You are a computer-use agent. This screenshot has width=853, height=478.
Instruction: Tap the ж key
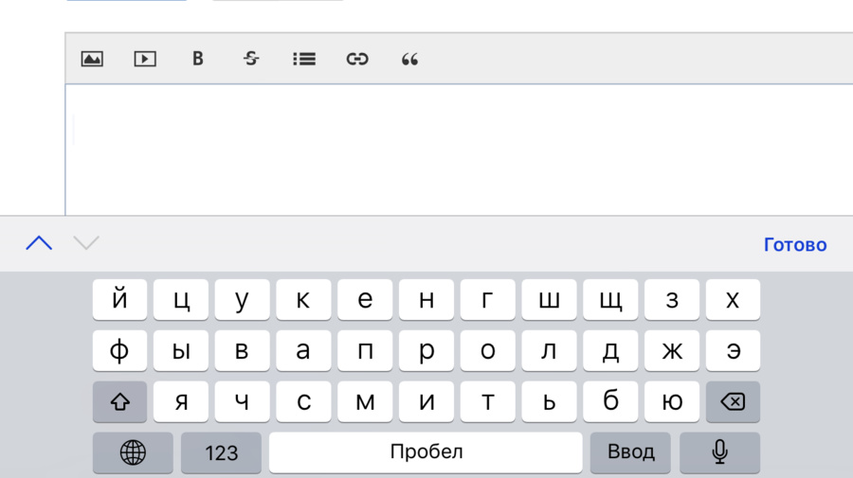tap(672, 351)
